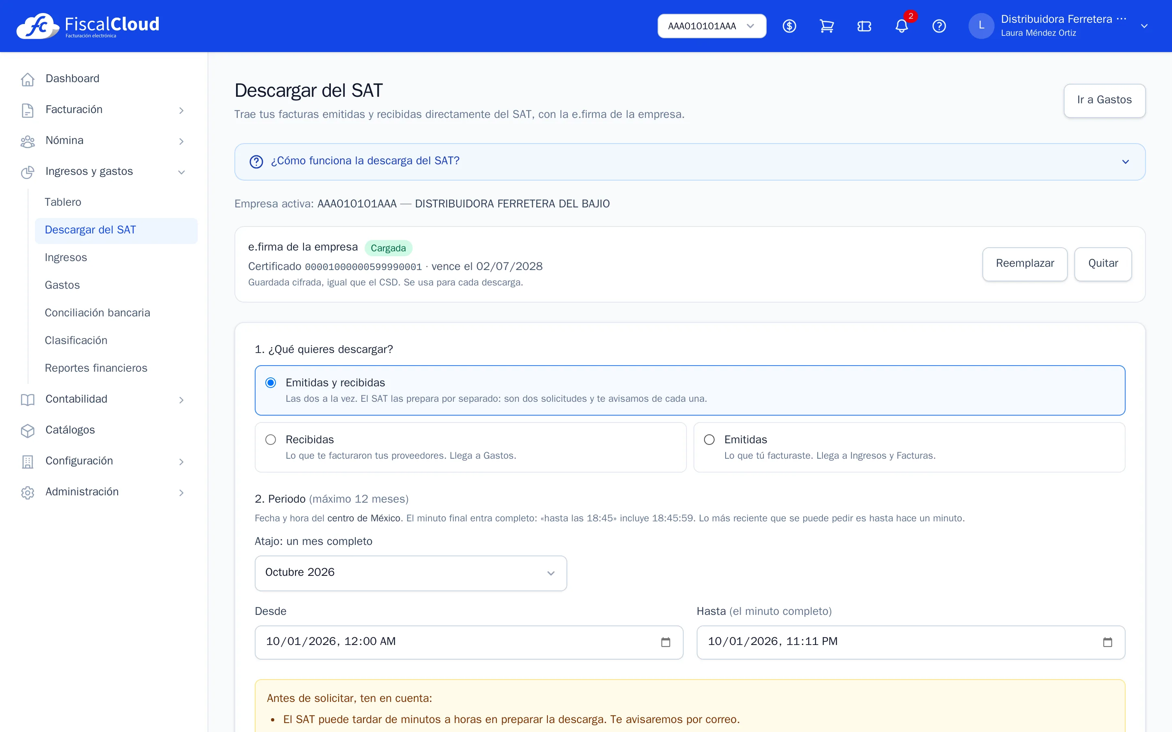Click the Configuración building icon
Viewport: 1172px width, 732px height.
[28, 462]
